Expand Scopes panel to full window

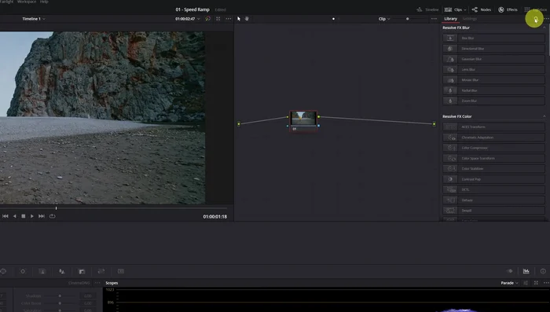coord(536,283)
